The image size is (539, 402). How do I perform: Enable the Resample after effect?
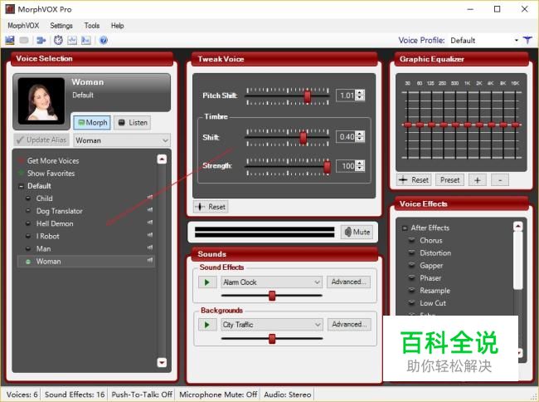coord(411,291)
